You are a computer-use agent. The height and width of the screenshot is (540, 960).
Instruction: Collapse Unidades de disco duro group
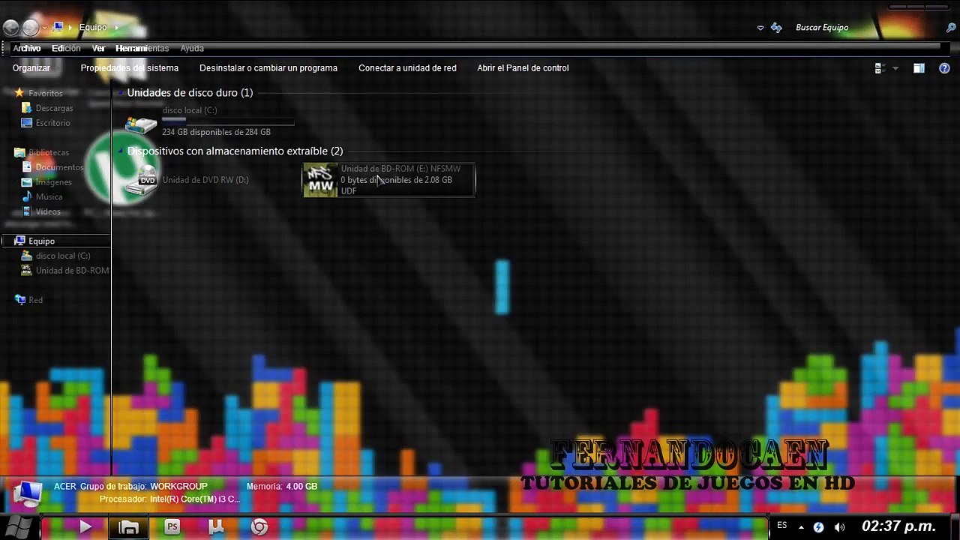[x=121, y=93]
